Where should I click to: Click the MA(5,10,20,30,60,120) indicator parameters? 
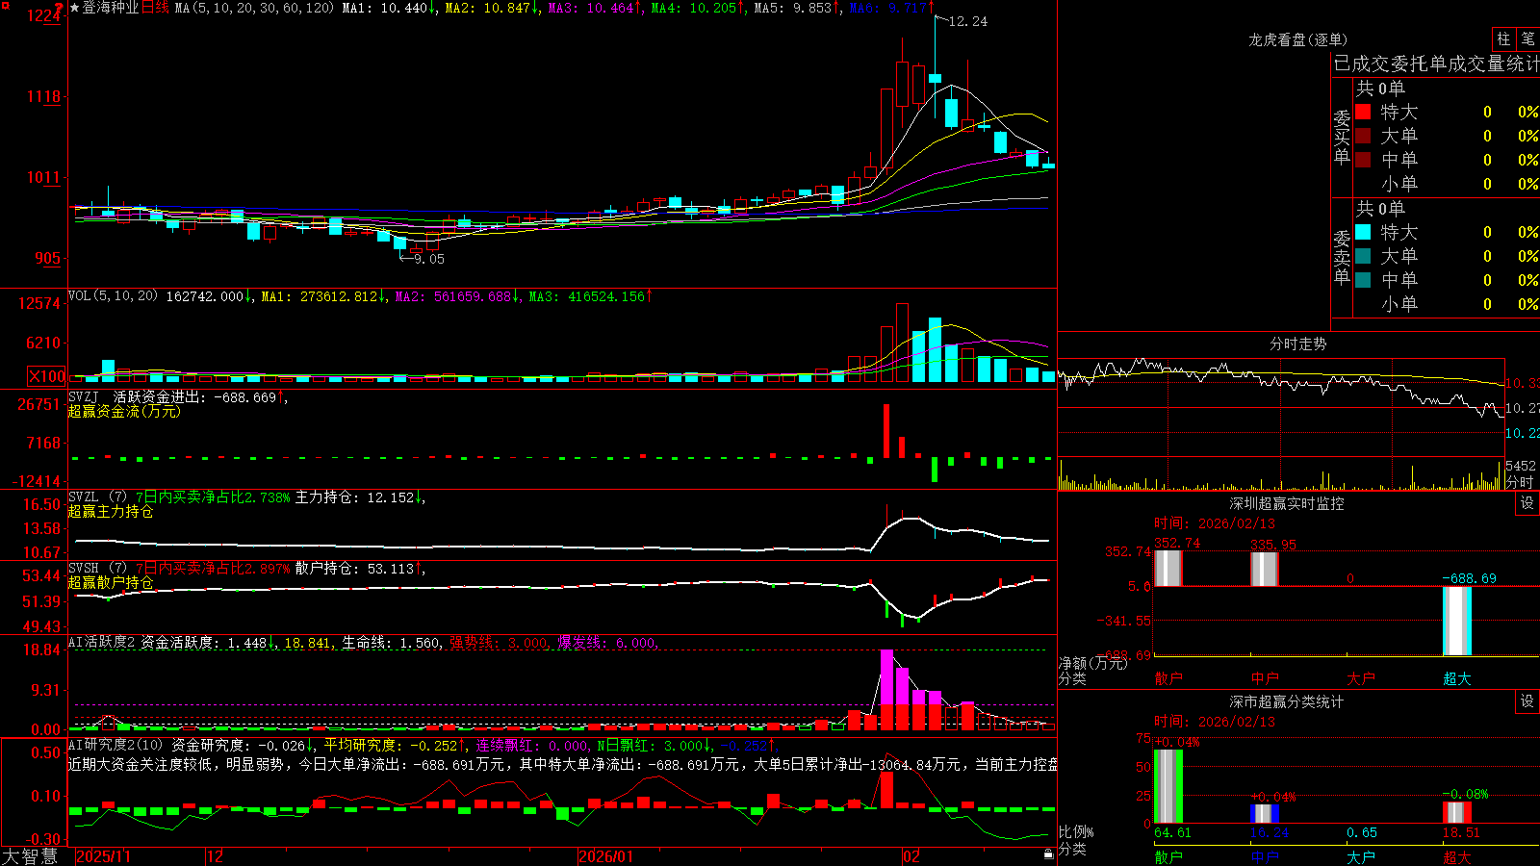(254, 8)
